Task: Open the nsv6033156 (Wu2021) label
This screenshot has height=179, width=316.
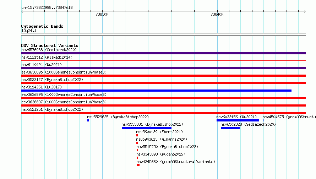Action: [236, 117]
